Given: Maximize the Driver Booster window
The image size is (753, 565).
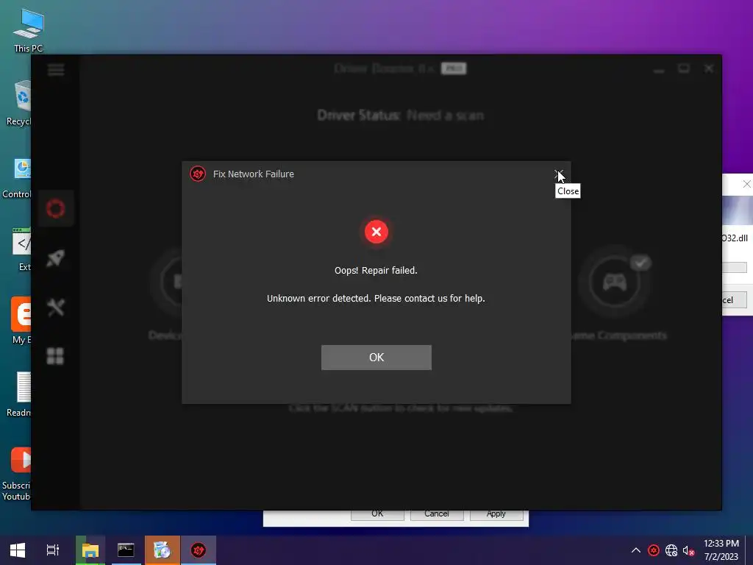Looking at the screenshot, I should [x=684, y=69].
